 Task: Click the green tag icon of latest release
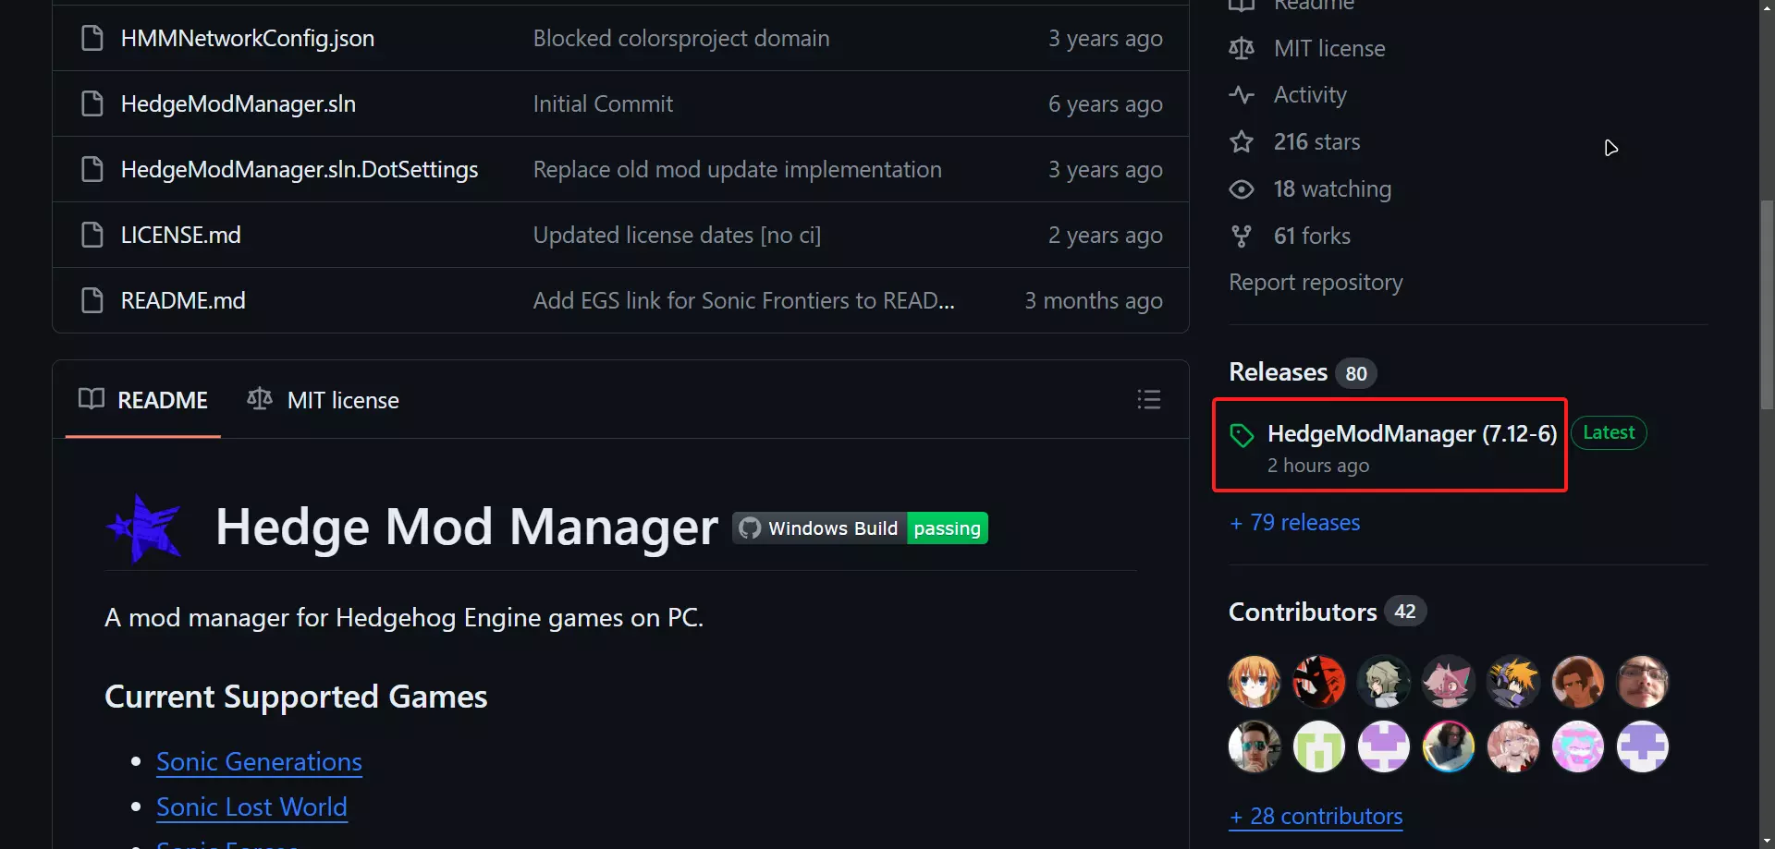click(x=1242, y=434)
